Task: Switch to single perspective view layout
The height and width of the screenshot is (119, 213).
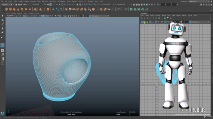Action: point(2,51)
